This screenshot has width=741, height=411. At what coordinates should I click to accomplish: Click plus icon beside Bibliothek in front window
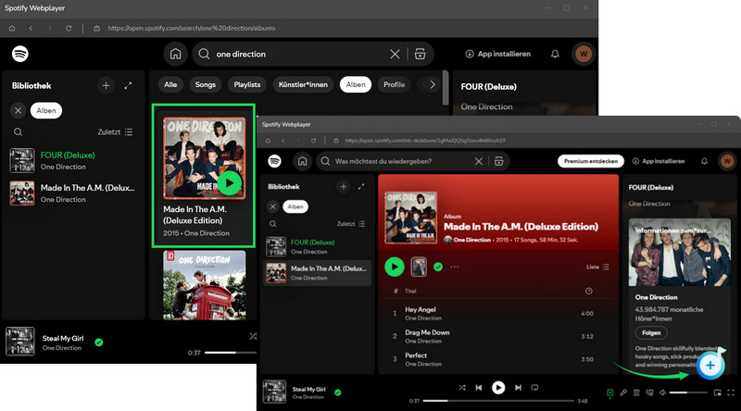(344, 187)
